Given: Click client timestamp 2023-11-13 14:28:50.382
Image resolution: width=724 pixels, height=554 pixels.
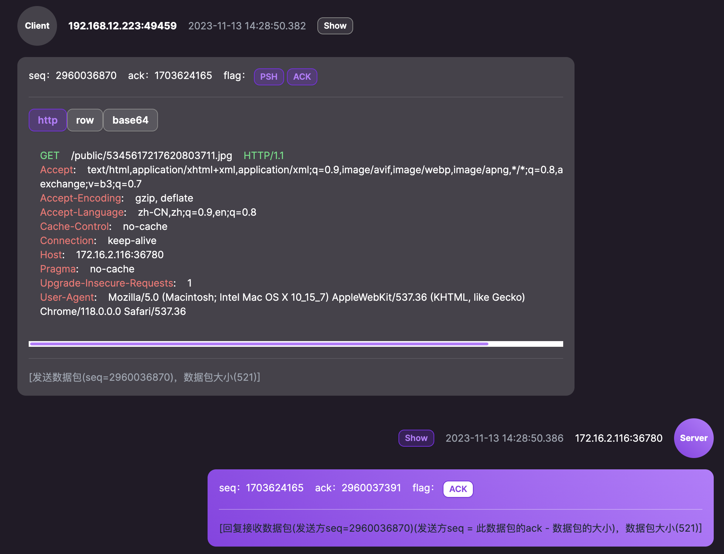Looking at the screenshot, I should pyautogui.click(x=247, y=26).
